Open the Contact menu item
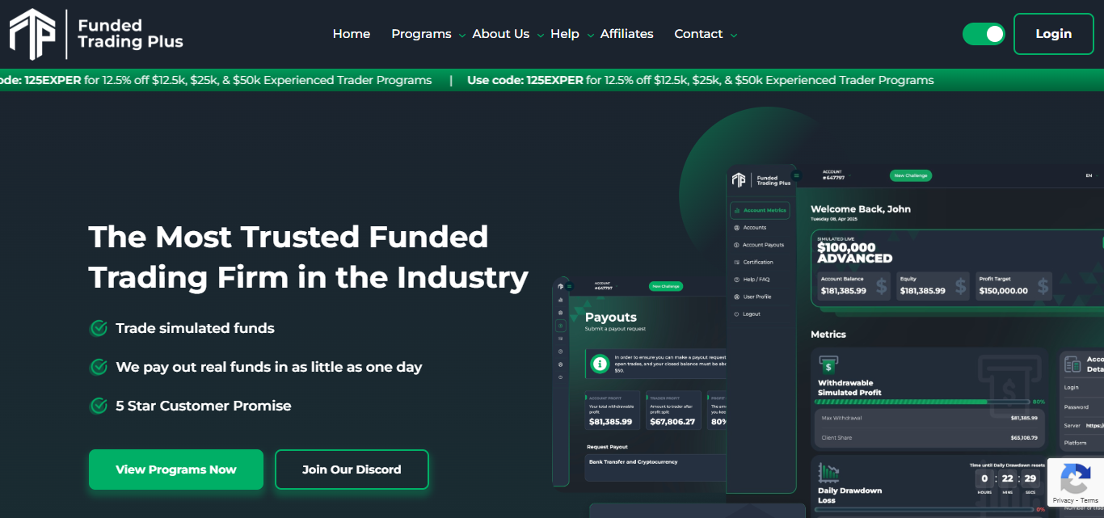This screenshot has height=518, width=1104. (698, 34)
